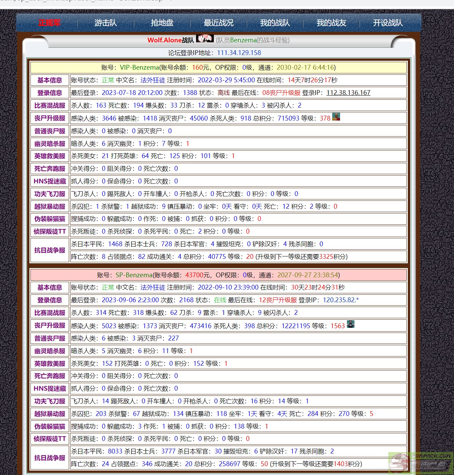Click the login count value 2168
This screenshot has width=454, height=475.
pos(186,300)
